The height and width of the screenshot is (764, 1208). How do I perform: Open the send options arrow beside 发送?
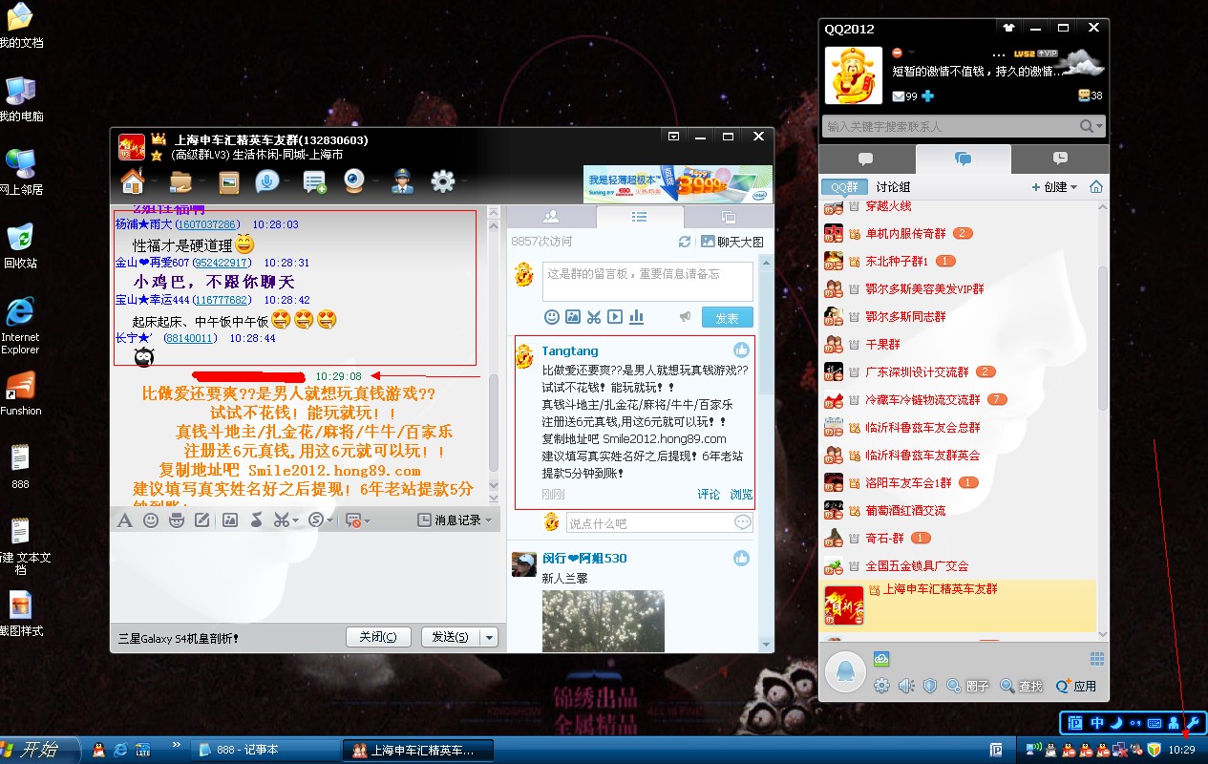489,637
